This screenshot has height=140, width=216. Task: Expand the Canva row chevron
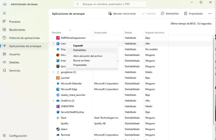[53, 44]
